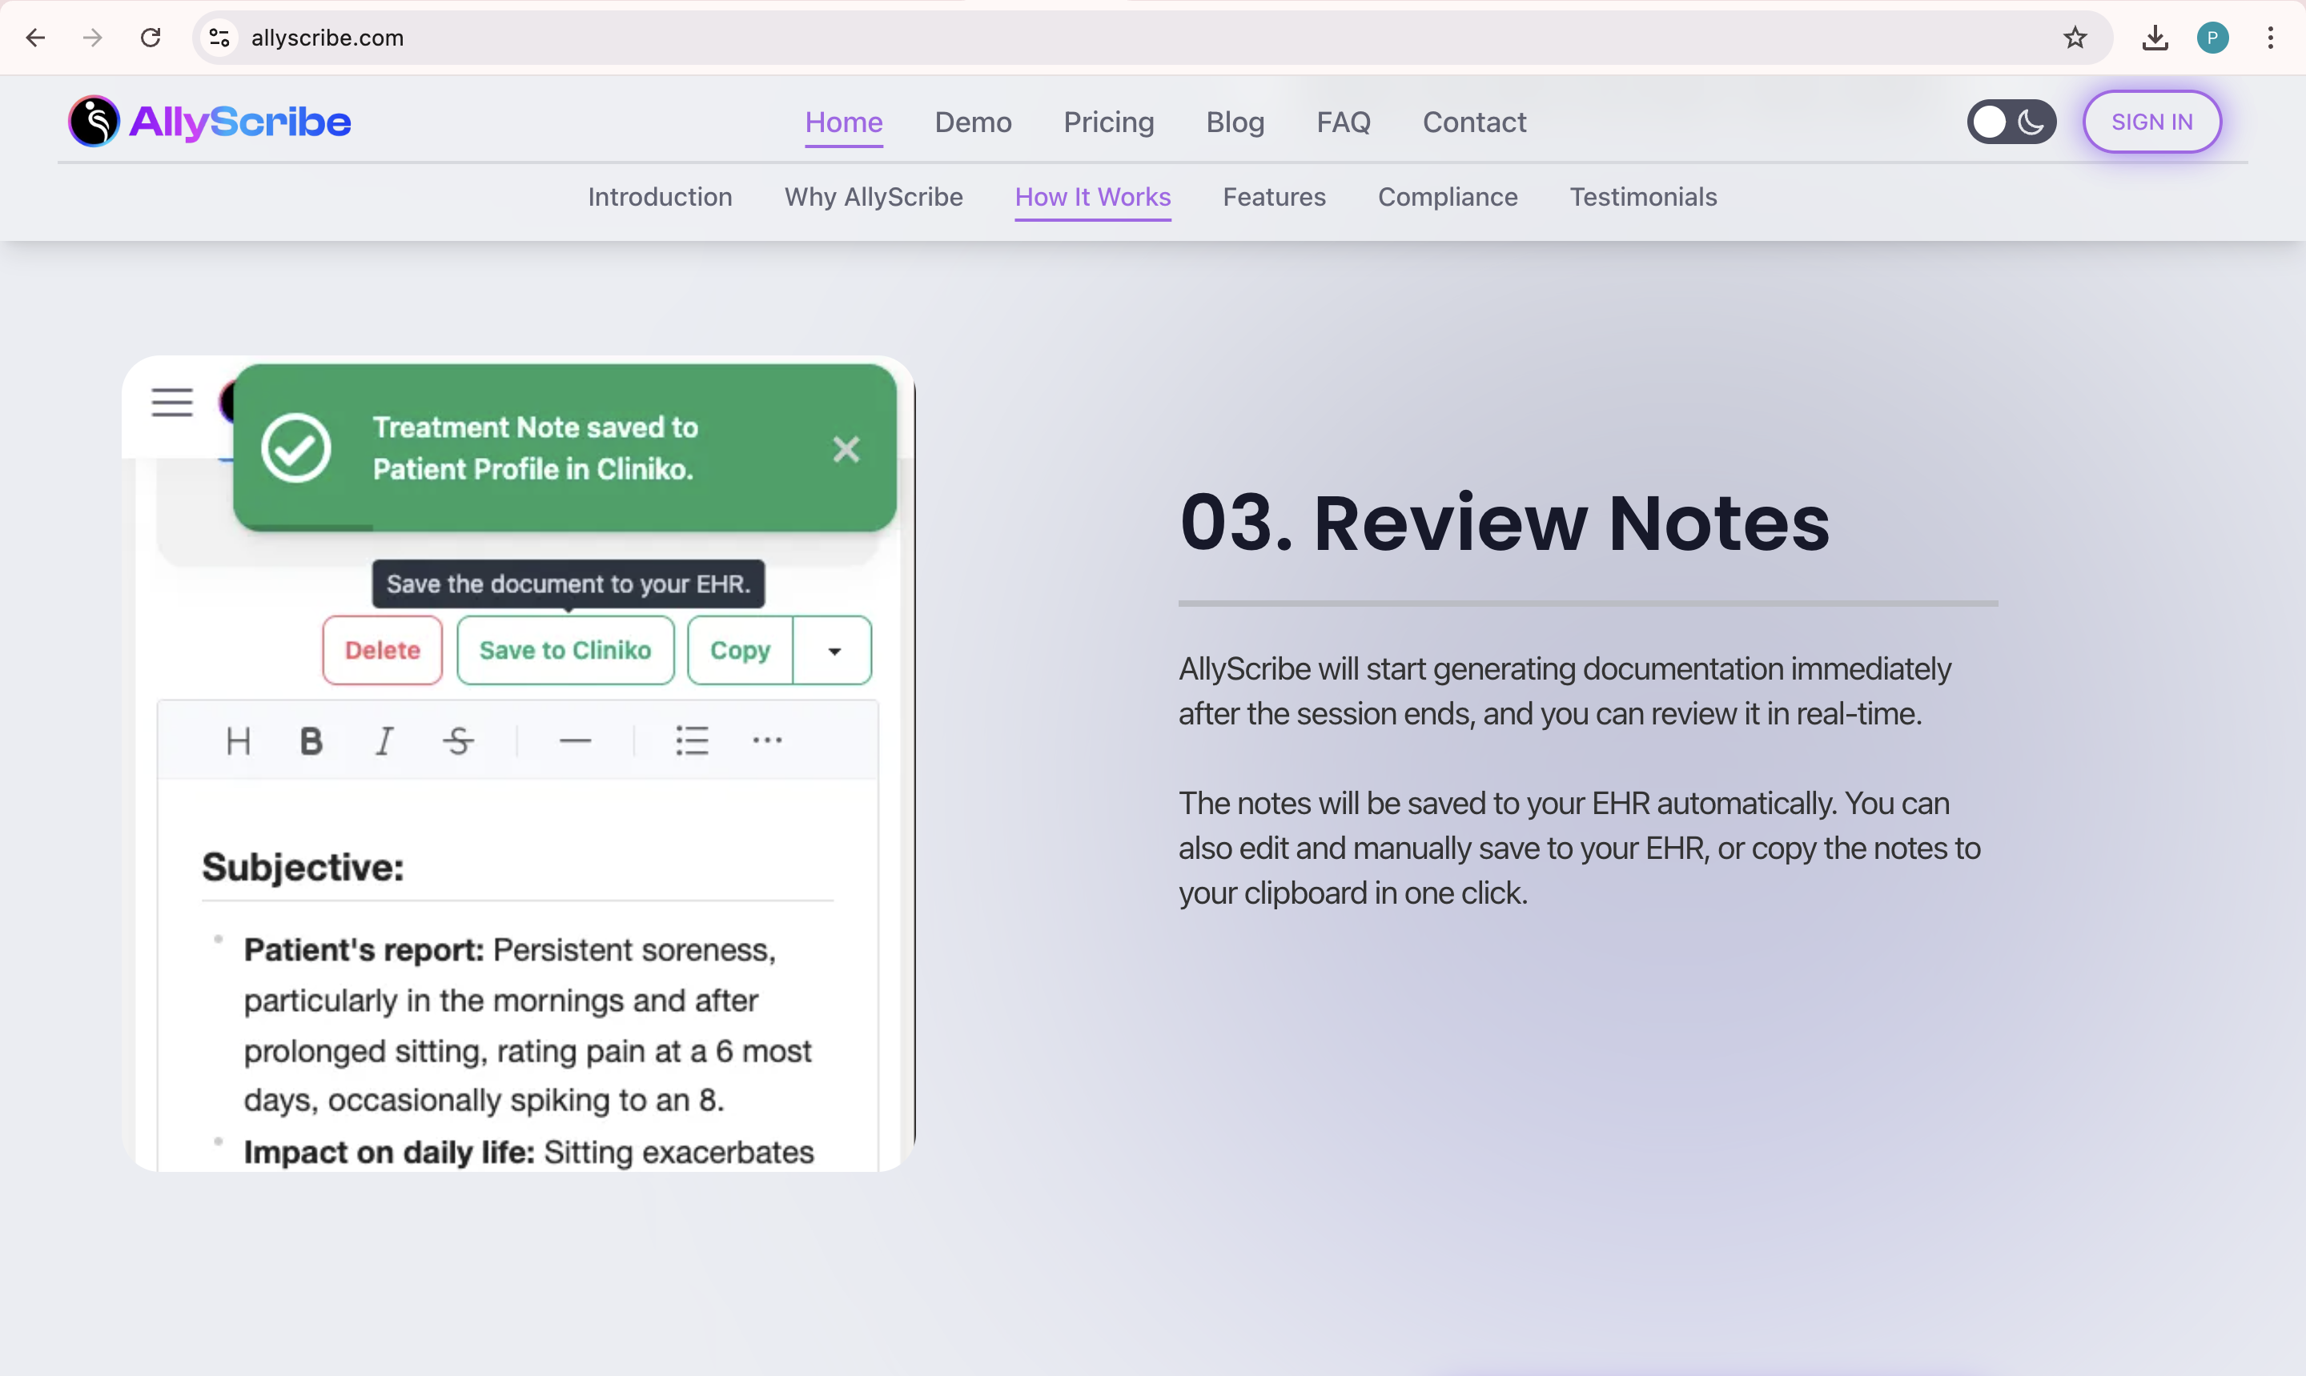Viewport: 2306px width, 1376px height.
Task: Click the Copy button
Action: (x=740, y=651)
